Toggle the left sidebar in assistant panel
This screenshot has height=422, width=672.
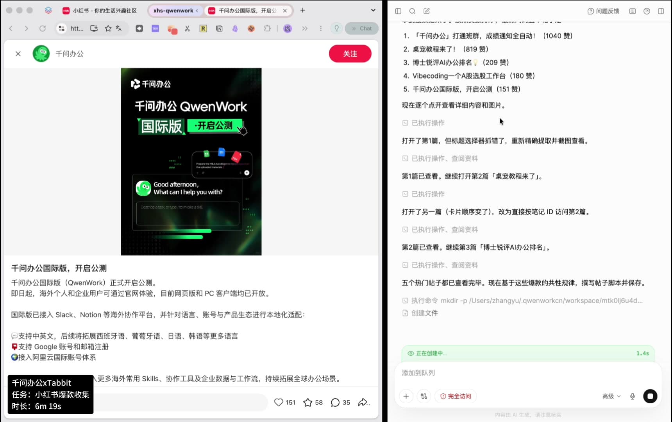[398, 11]
